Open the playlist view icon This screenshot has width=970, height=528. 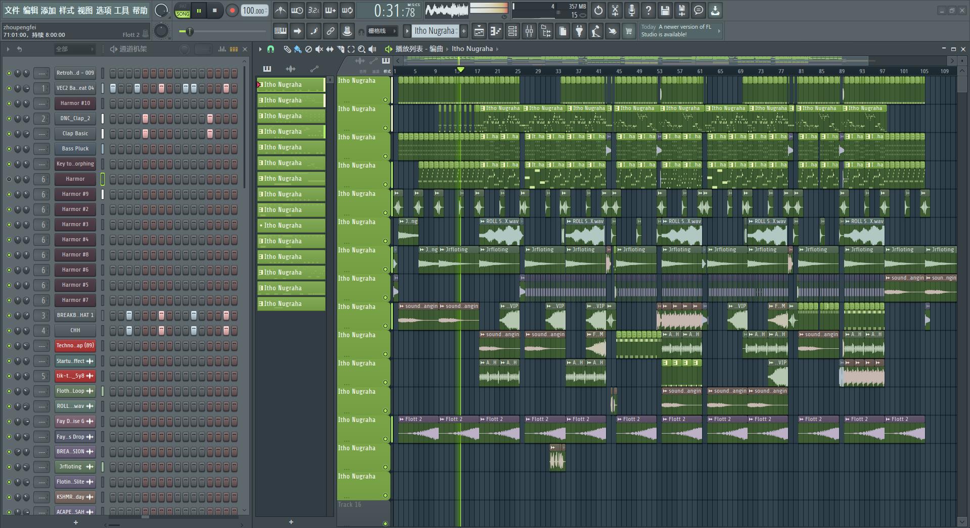tap(479, 31)
